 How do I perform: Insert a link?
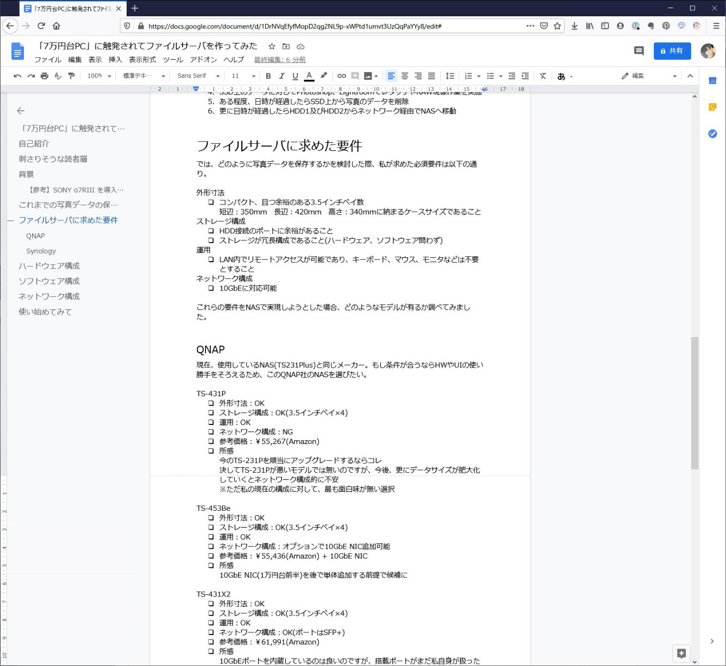(342, 76)
